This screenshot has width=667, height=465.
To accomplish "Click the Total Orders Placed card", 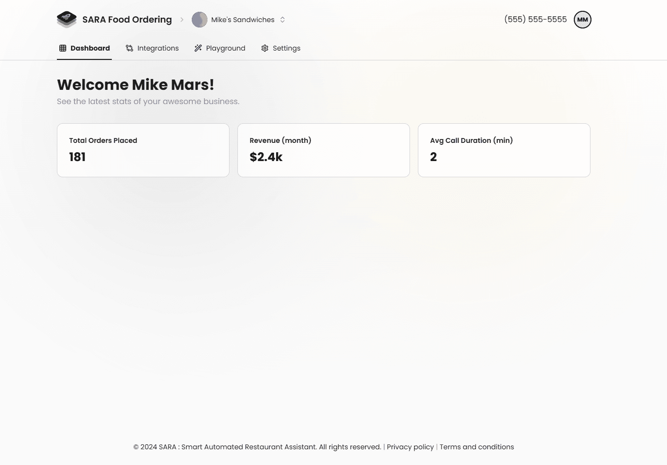I will point(143,150).
